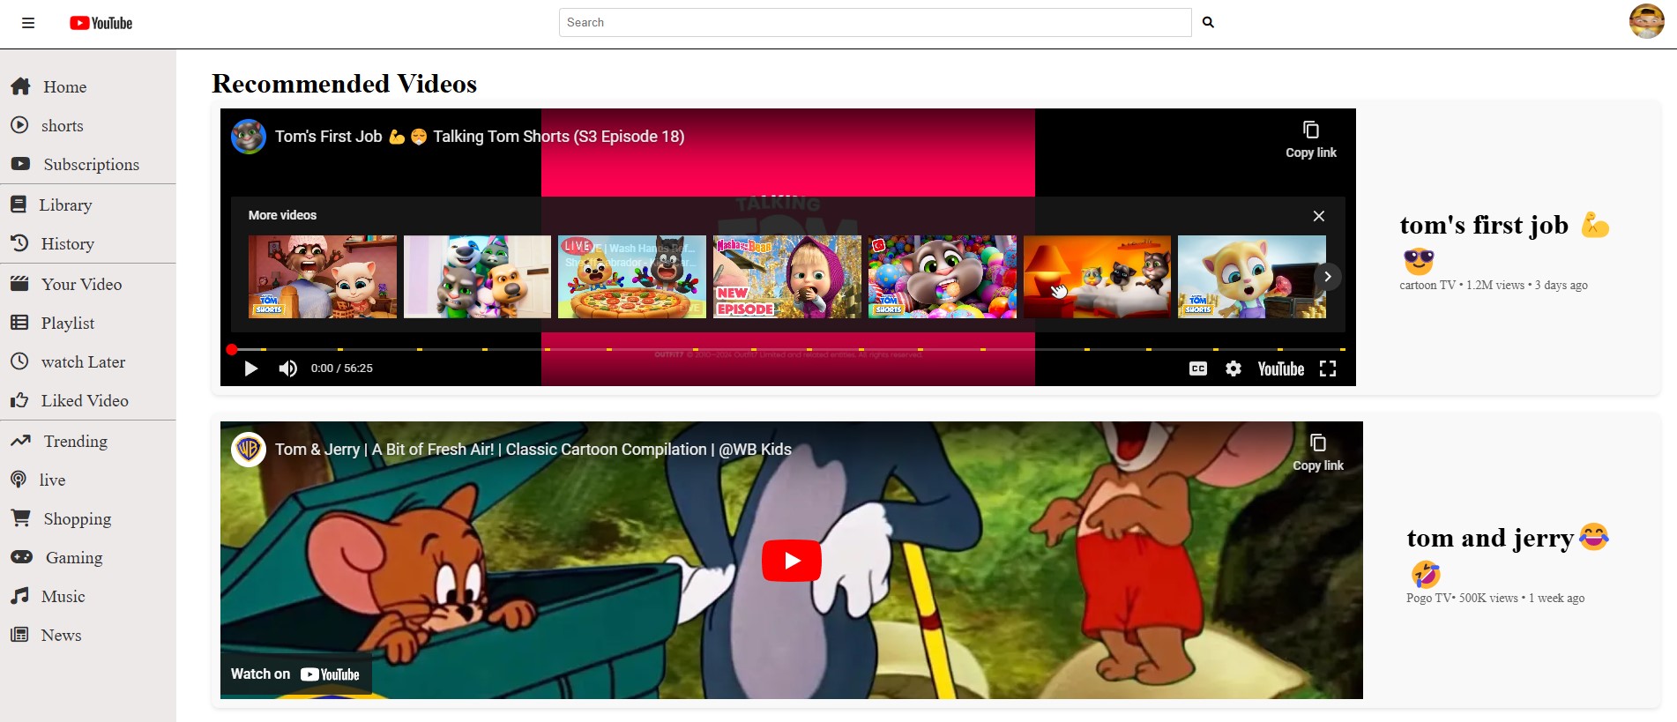Go to Subscriptions in sidebar
The image size is (1677, 722).
(x=91, y=165)
